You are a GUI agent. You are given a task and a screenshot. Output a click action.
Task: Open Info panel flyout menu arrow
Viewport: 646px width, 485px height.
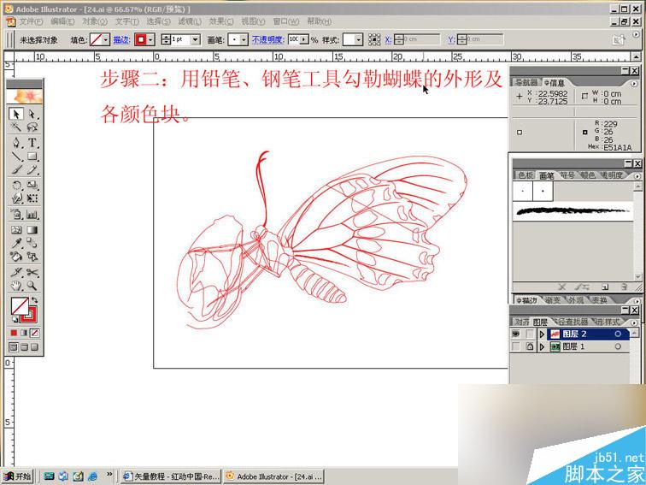pyautogui.click(x=634, y=83)
